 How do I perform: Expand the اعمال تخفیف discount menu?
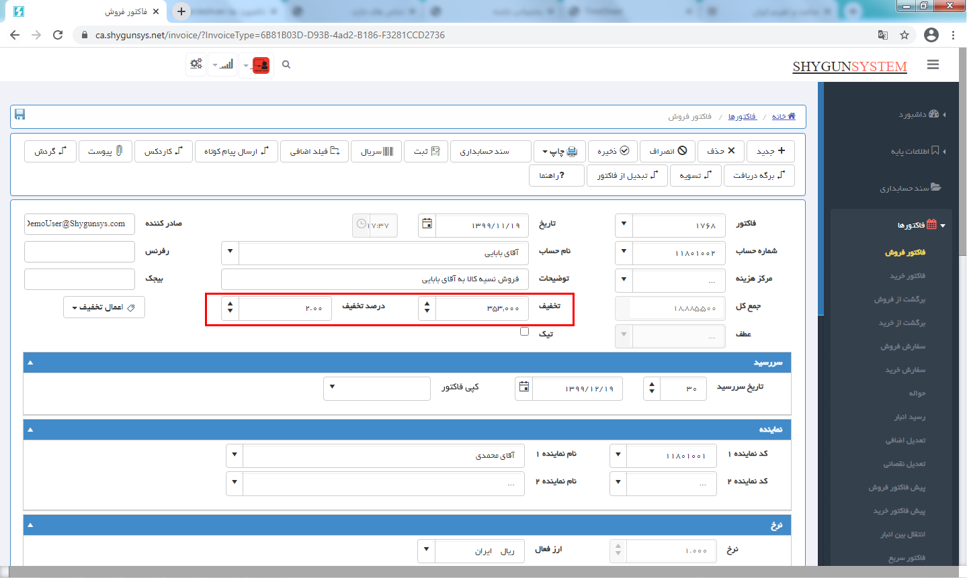tap(103, 307)
